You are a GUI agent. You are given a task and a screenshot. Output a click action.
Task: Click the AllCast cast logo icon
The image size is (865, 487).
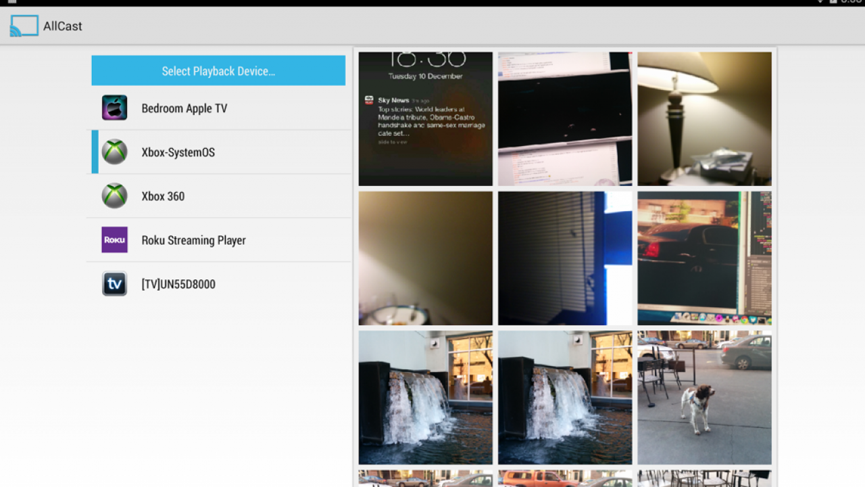(24, 26)
